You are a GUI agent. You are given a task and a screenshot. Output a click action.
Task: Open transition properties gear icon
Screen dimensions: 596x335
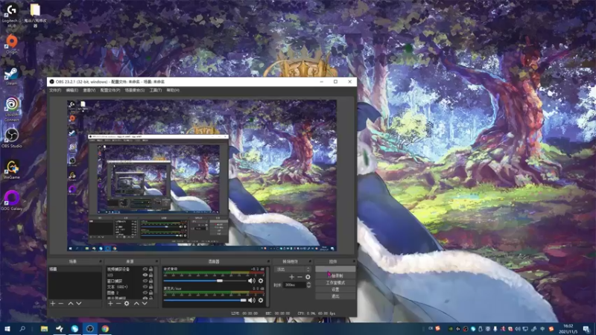click(308, 277)
